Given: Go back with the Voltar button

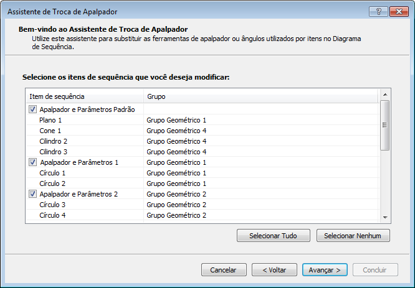Looking at the screenshot, I should click(274, 270).
